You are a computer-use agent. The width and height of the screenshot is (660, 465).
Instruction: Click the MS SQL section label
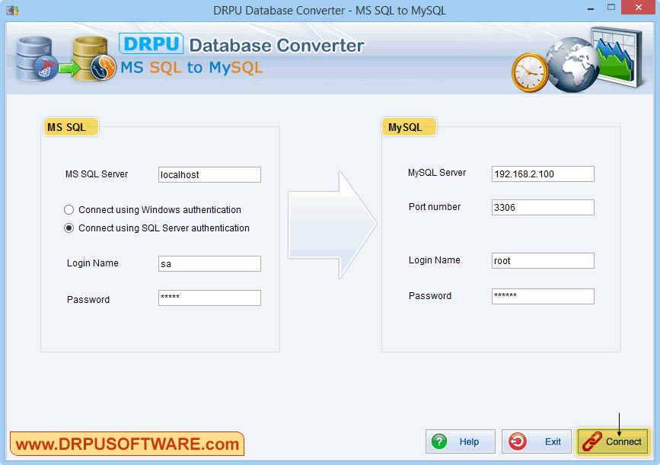(x=69, y=127)
